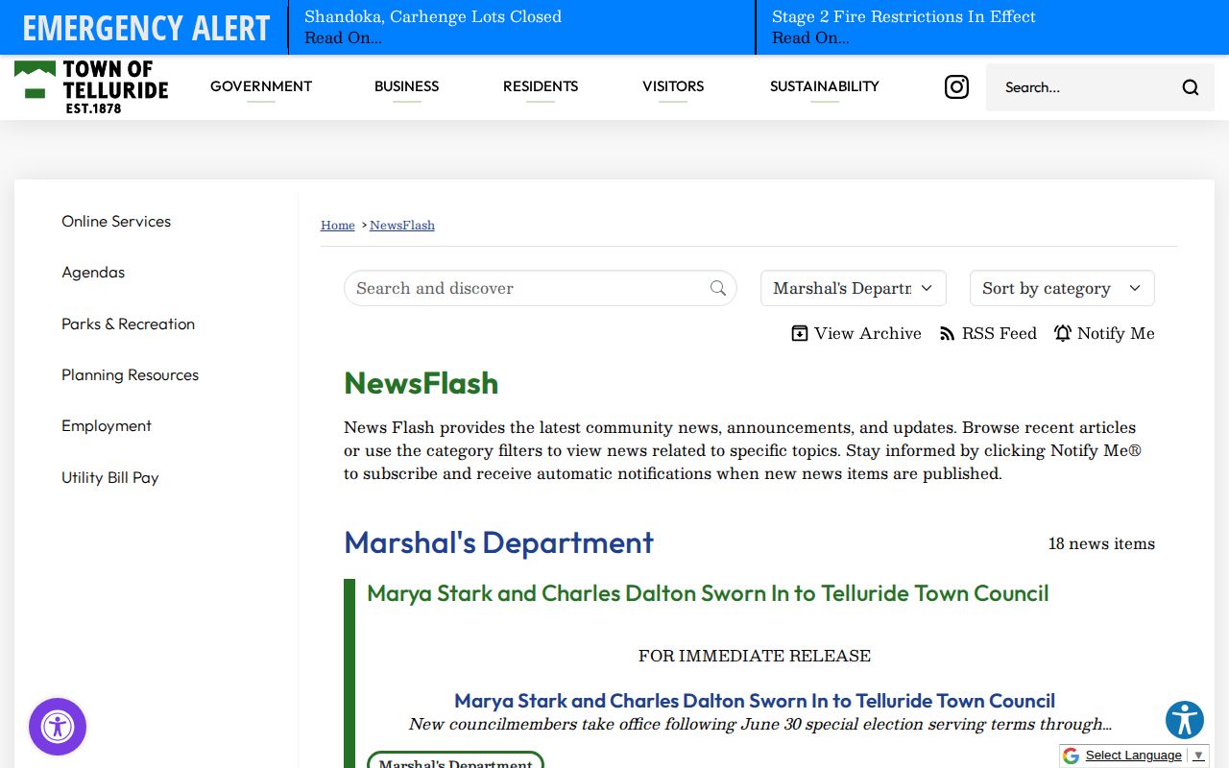Viewport: 1229px width, 768px height.
Task: Open the Government menu
Action: click(261, 86)
